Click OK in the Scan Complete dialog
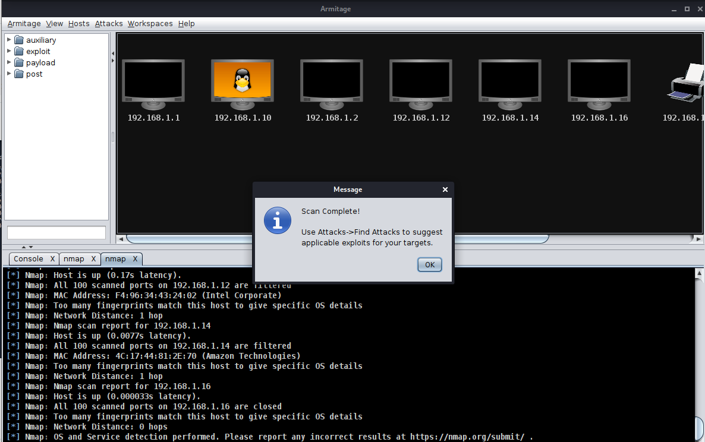The image size is (705, 442). click(x=430, y=264)
